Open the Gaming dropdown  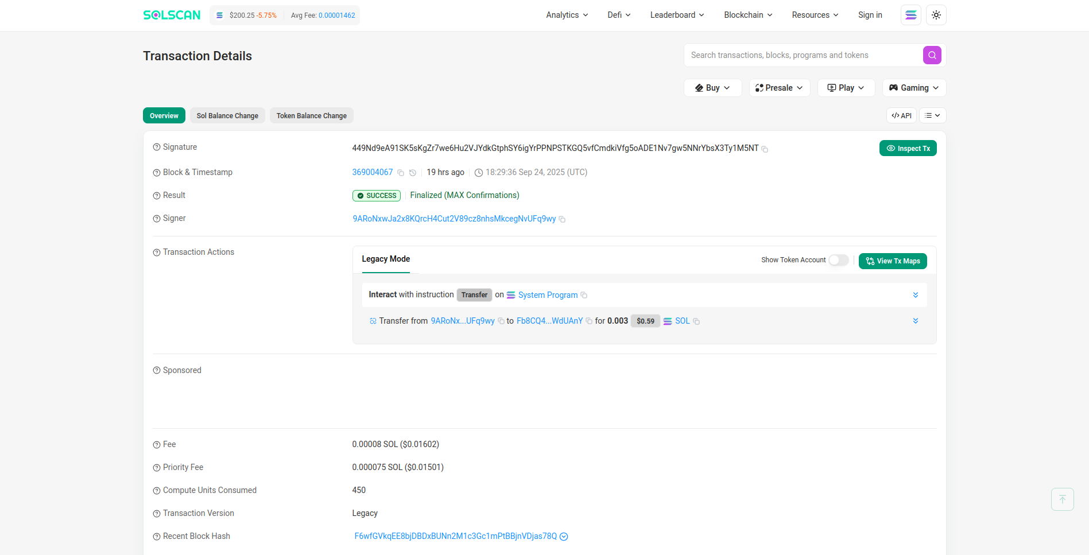[914, 88]
